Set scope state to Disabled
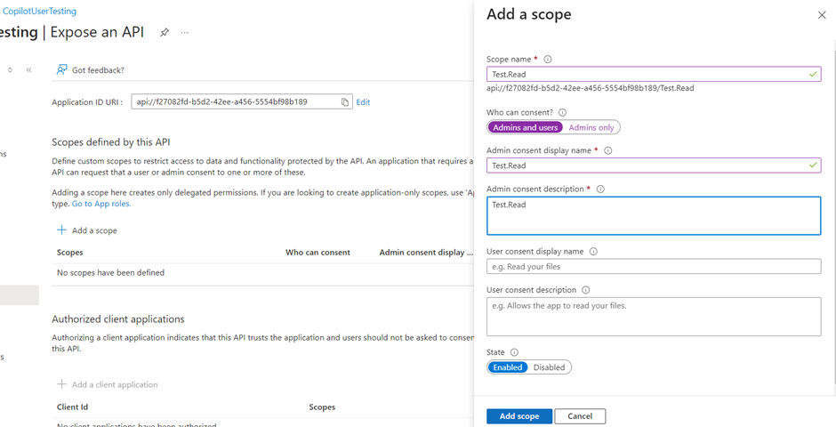Image resolution: width=836 pixels, height=427 pixels. point(549,367)
